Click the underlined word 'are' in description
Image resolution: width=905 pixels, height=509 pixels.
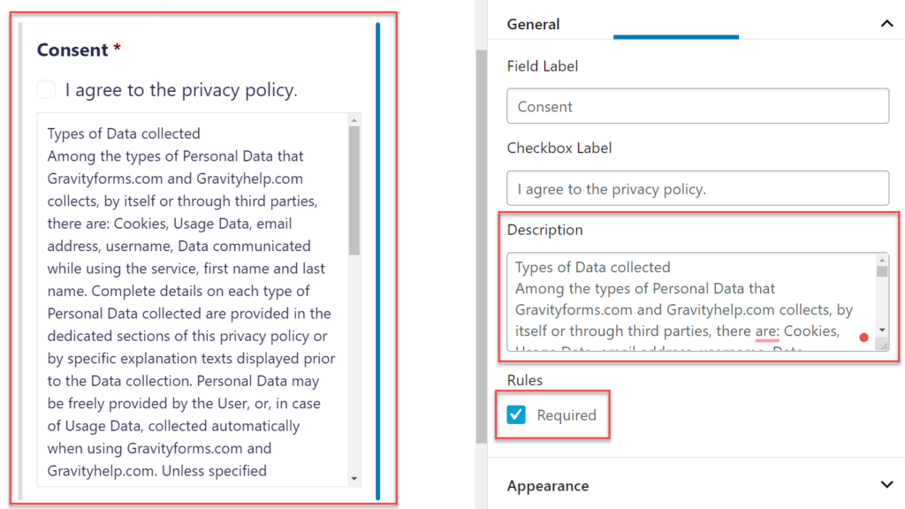tap(767, 331)
